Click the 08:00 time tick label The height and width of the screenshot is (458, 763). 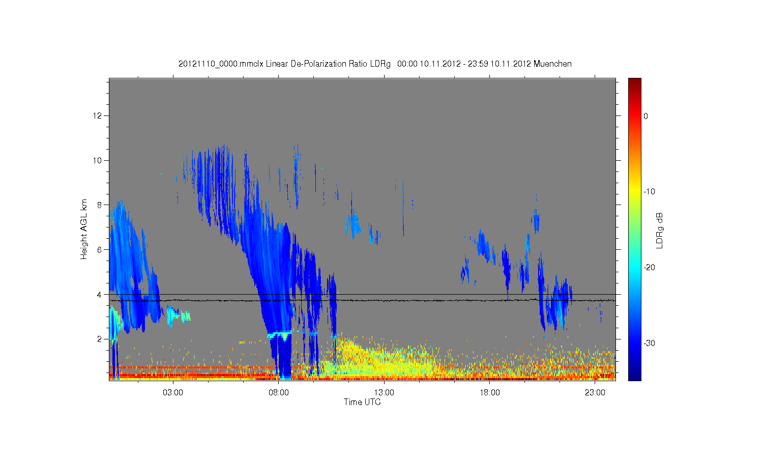click(x=279, y=393)
